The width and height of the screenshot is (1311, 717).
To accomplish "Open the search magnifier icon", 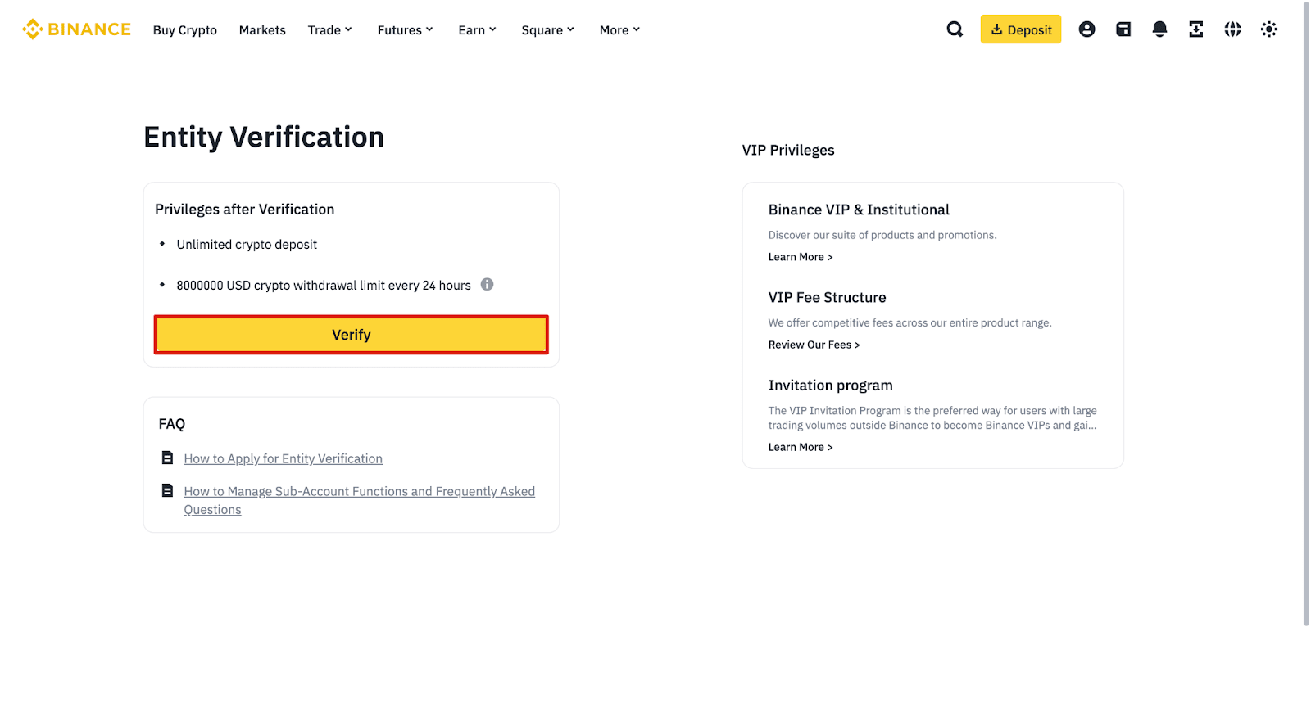I will click(955, 29).
